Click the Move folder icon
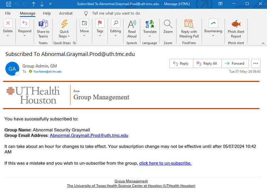The width and height of the screenshot is (267, 192). [84, 23]
